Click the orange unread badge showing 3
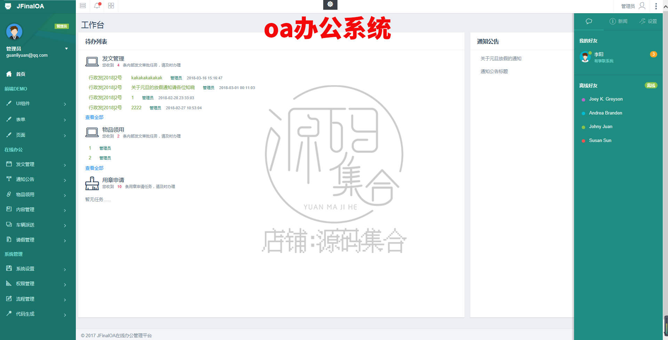Image resolution: width=668 pixels, height=340 pixels. [x=653, y=54]
